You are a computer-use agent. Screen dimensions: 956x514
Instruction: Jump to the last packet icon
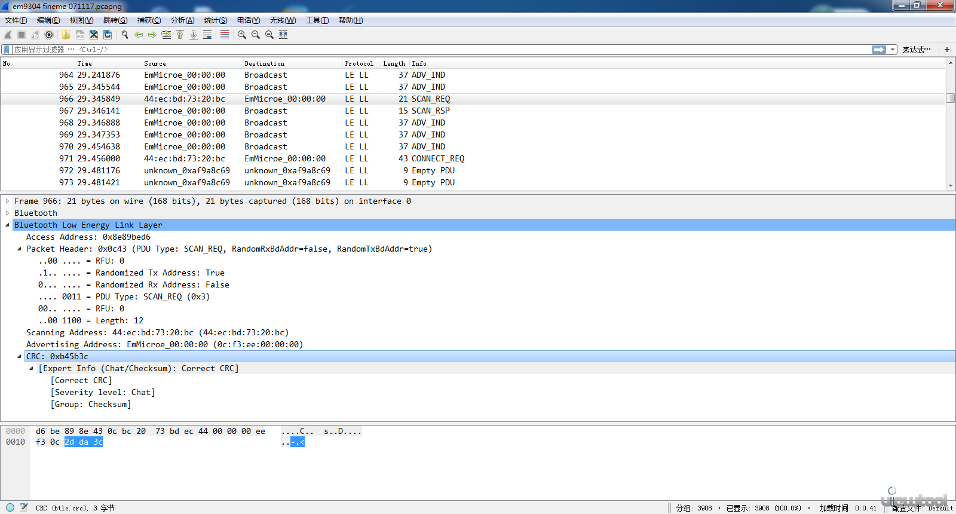click(194, 35)
